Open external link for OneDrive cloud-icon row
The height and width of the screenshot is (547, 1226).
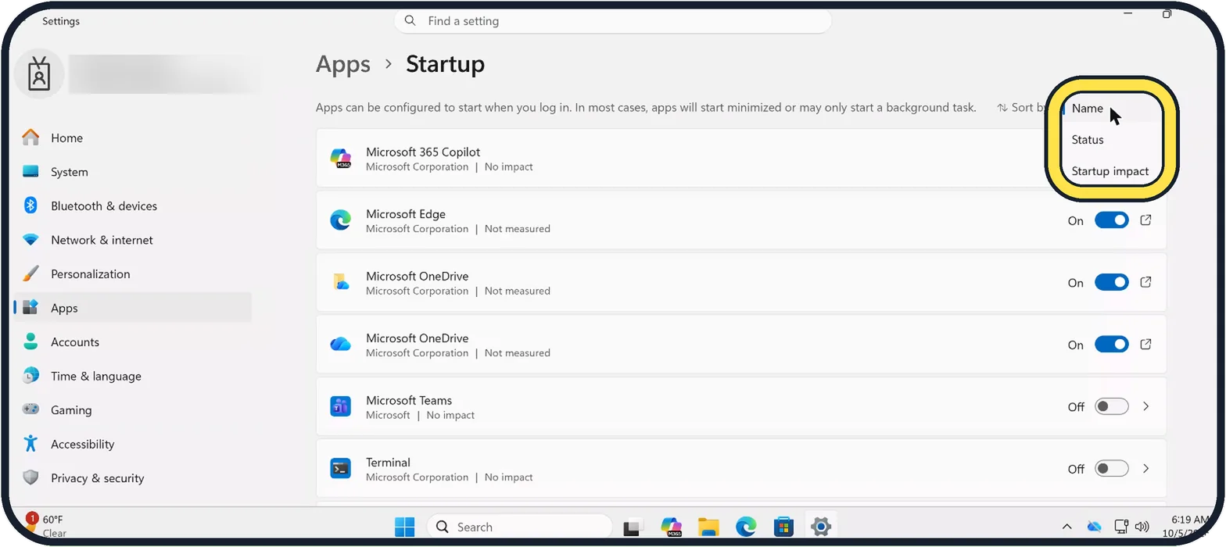[x=1145, y=345]
